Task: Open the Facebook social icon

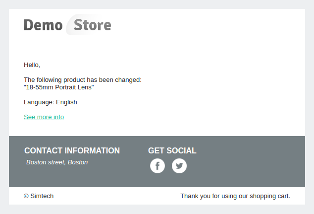Action: coord(157,166)
